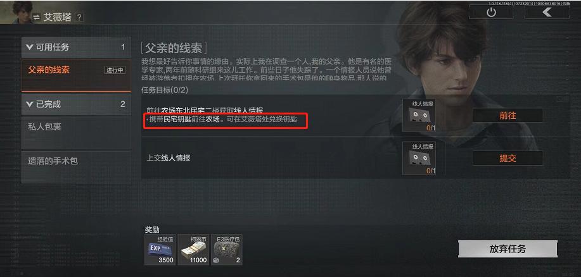Open the 艾薇塔 avatar portrait at top left
Screen dimensions: 581x277
(x=15, y=12)
